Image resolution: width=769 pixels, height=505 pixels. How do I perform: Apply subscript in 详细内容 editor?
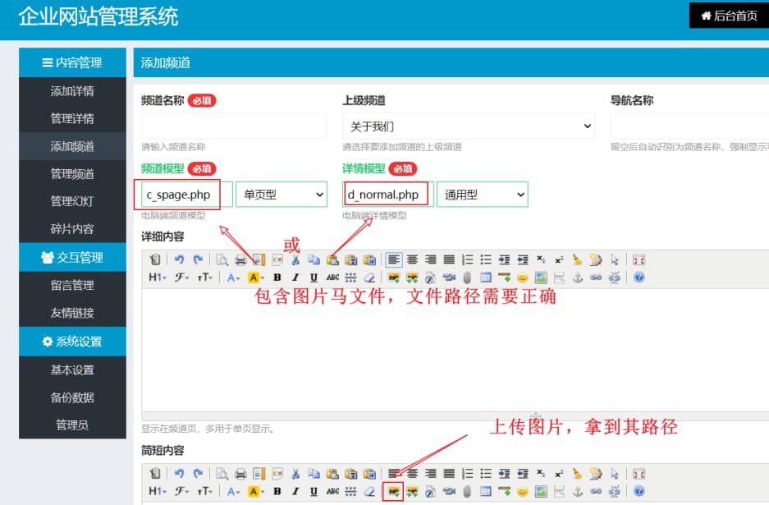coord(541,259)
